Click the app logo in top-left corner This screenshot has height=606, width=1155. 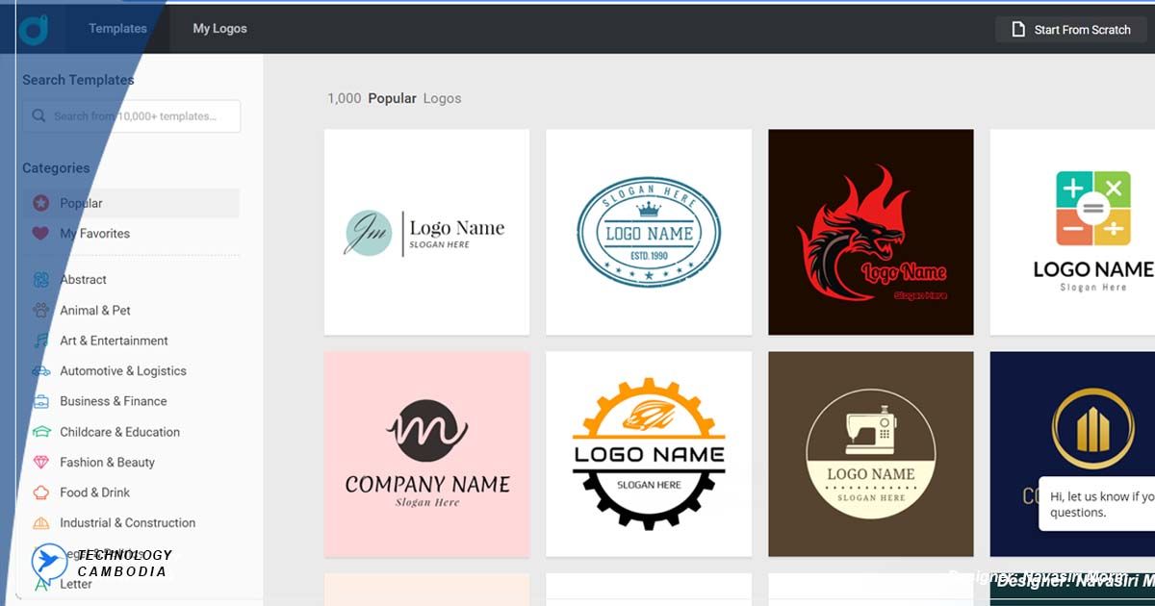click(x=33, y=29)
